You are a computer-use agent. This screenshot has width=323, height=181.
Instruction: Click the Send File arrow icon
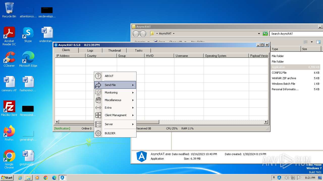point(98,85)
